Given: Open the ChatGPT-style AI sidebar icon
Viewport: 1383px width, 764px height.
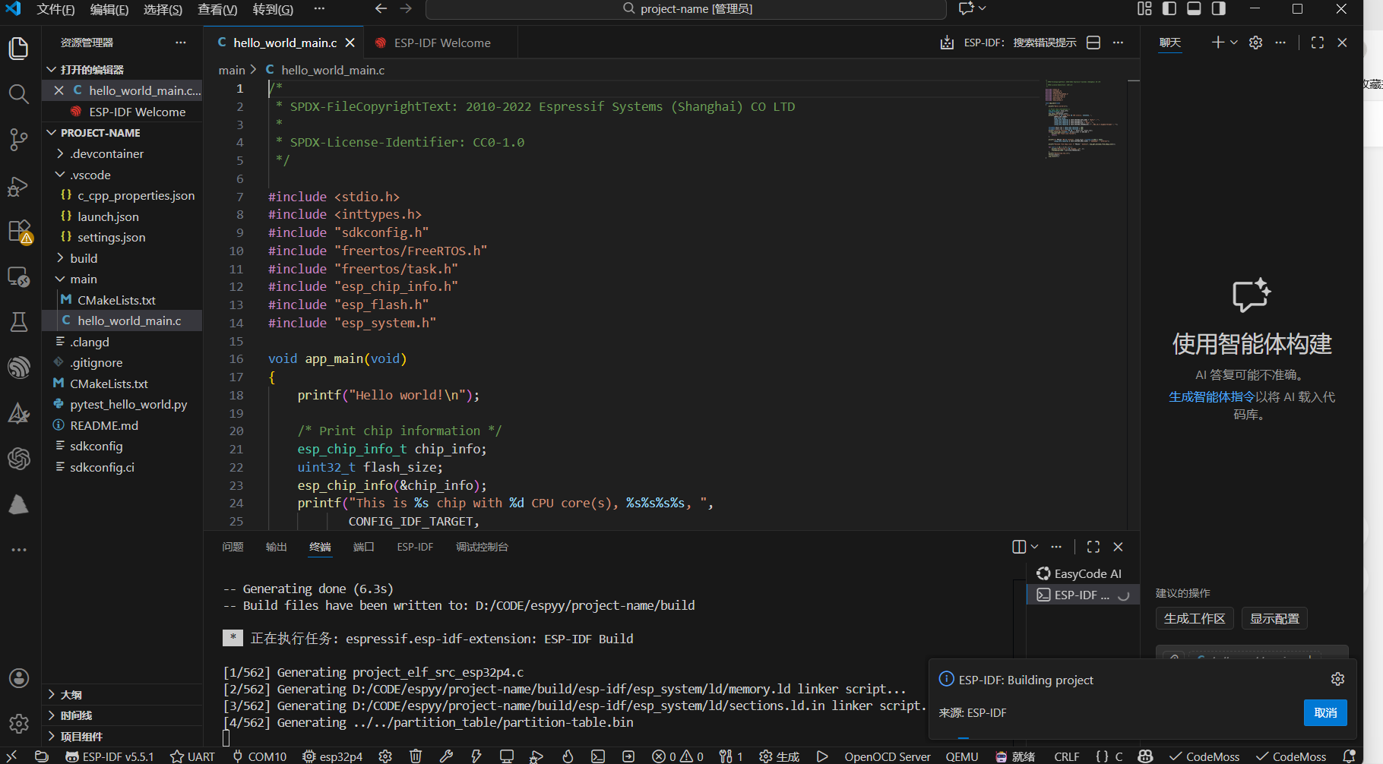Looking at the screenshot, I should click(x=18, y=459).
